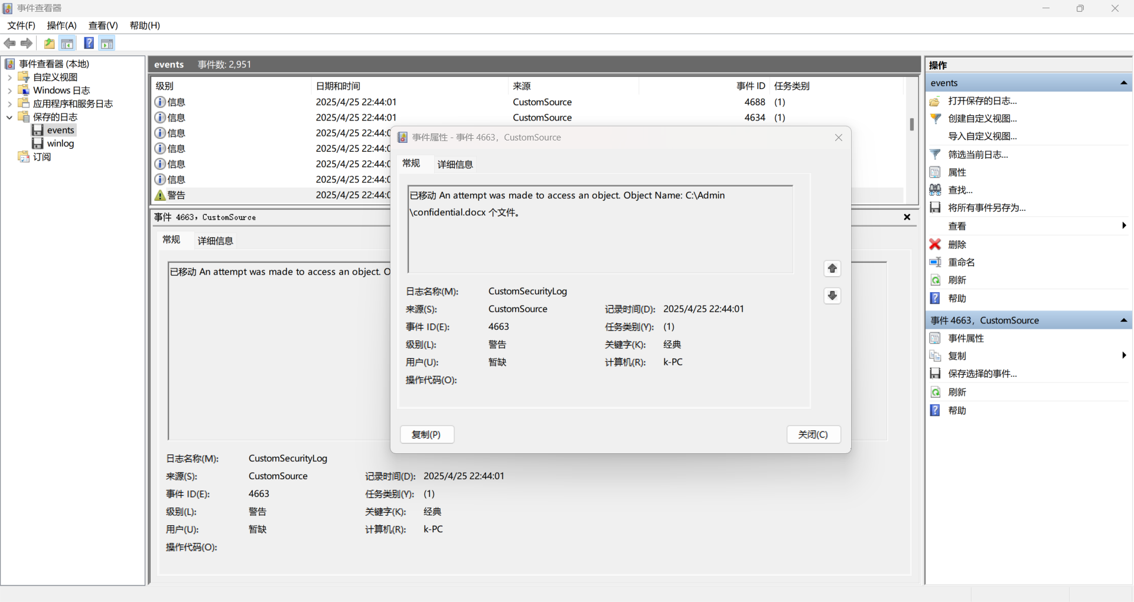
Task: Select General tab in preview pane
Action: 171,240
